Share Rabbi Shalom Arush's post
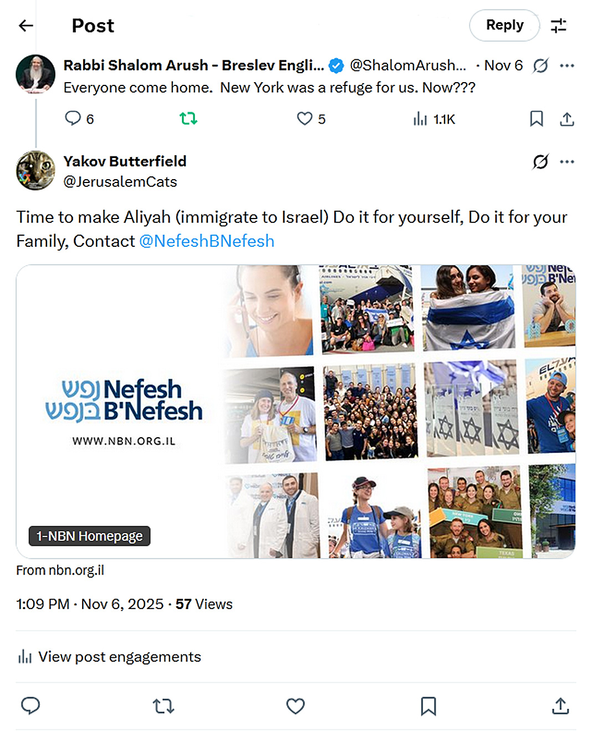 567,119
